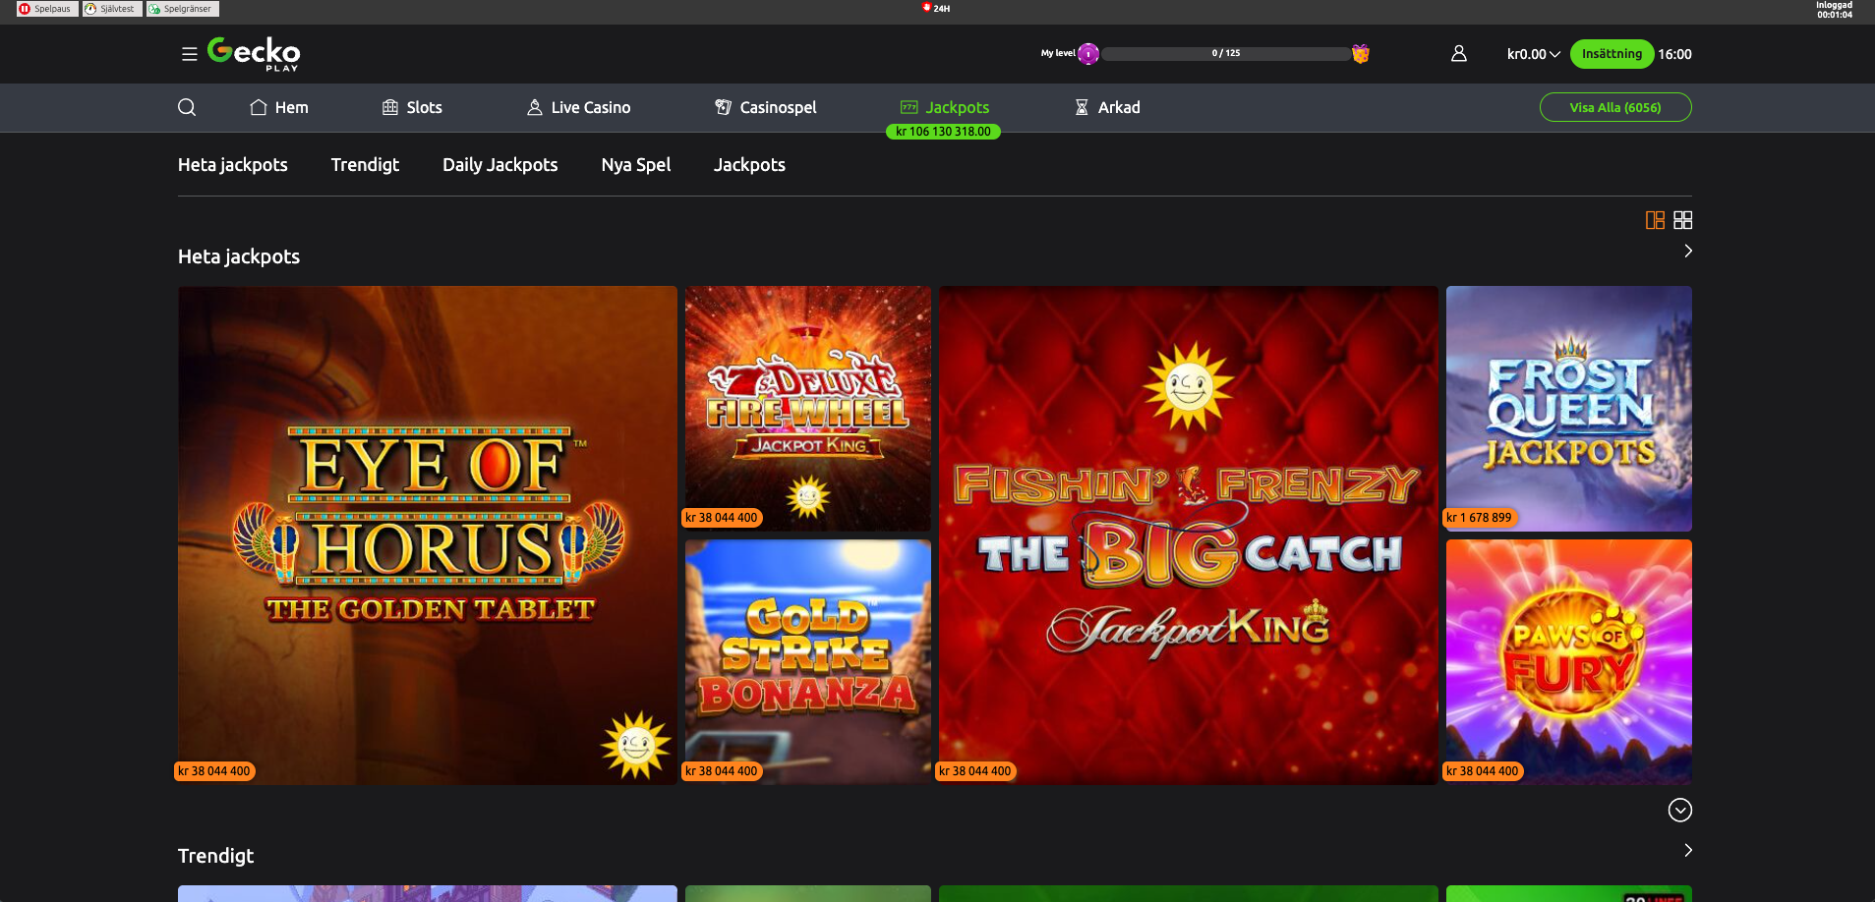This screenshot has width=1875, height=902.
Task: Click the Visa Alla (6056) button
Action: pyautogui.click(x=1614, y=107)
